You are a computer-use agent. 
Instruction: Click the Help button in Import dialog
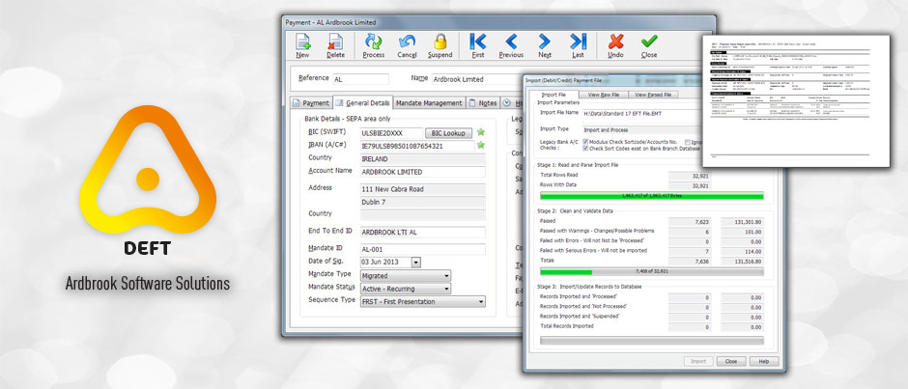(x=764, y=361)
